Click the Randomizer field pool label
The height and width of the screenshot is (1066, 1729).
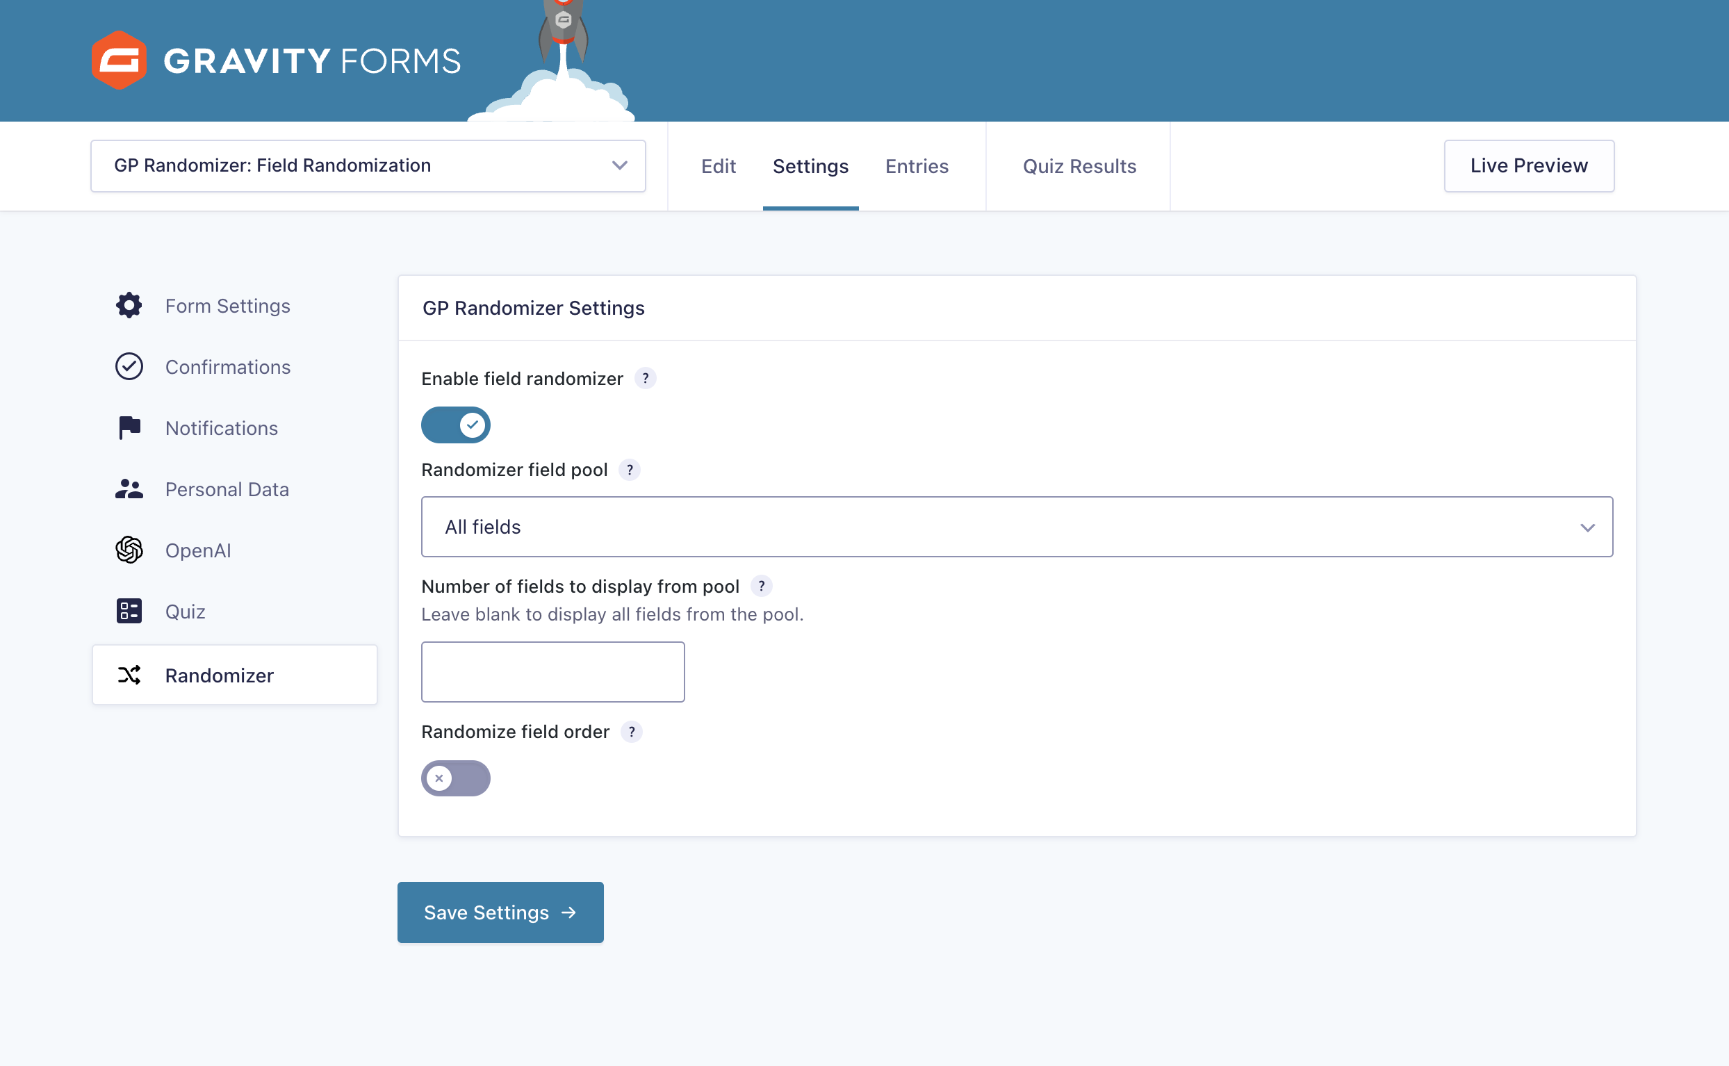click(514, 470)
